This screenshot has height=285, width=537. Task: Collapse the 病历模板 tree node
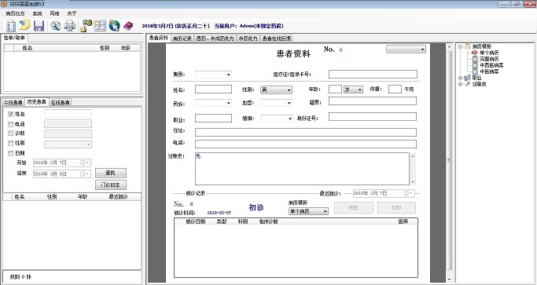tap(460, 46)
